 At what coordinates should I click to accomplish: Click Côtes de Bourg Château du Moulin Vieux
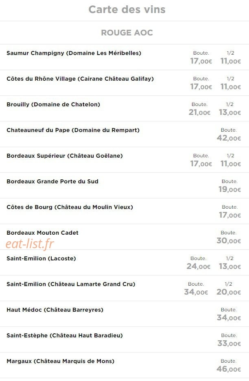pyautogui.click(x=70, y=207)
